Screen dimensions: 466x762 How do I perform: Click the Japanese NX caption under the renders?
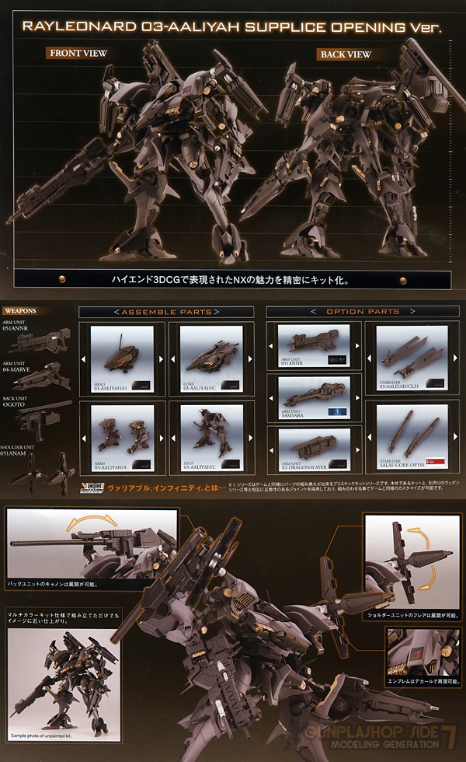tap(230, 280)
